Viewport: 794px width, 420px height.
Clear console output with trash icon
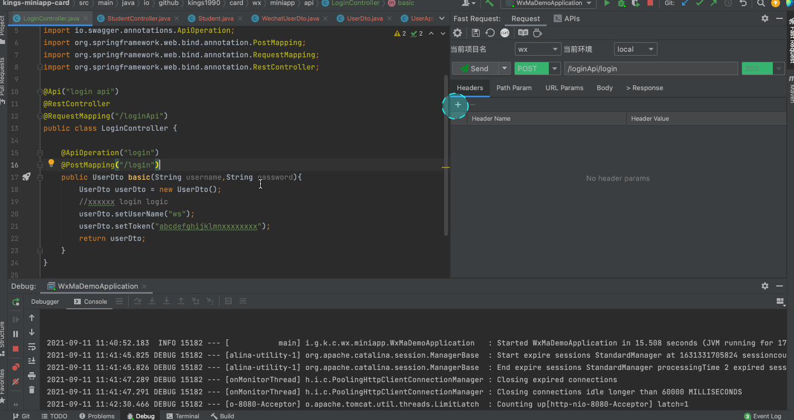[32, 390]
